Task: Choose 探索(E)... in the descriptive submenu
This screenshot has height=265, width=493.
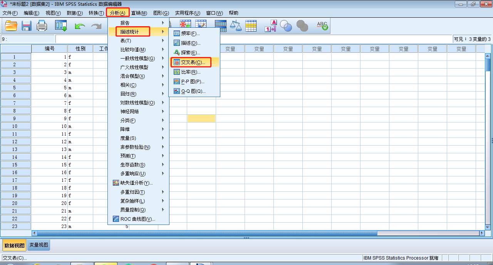Action: (191, 53)
